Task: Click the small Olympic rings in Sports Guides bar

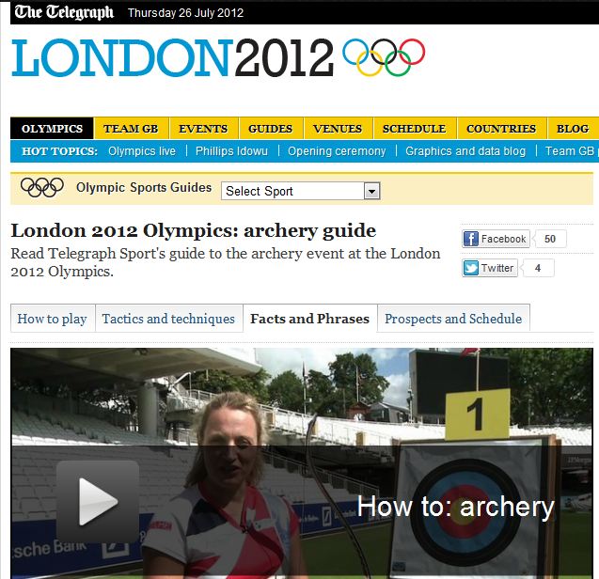Action: click(x=42, y=188)
